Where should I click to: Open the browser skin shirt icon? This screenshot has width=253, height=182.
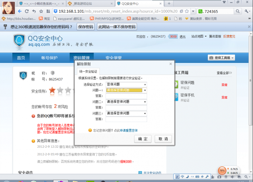(224, 2)
